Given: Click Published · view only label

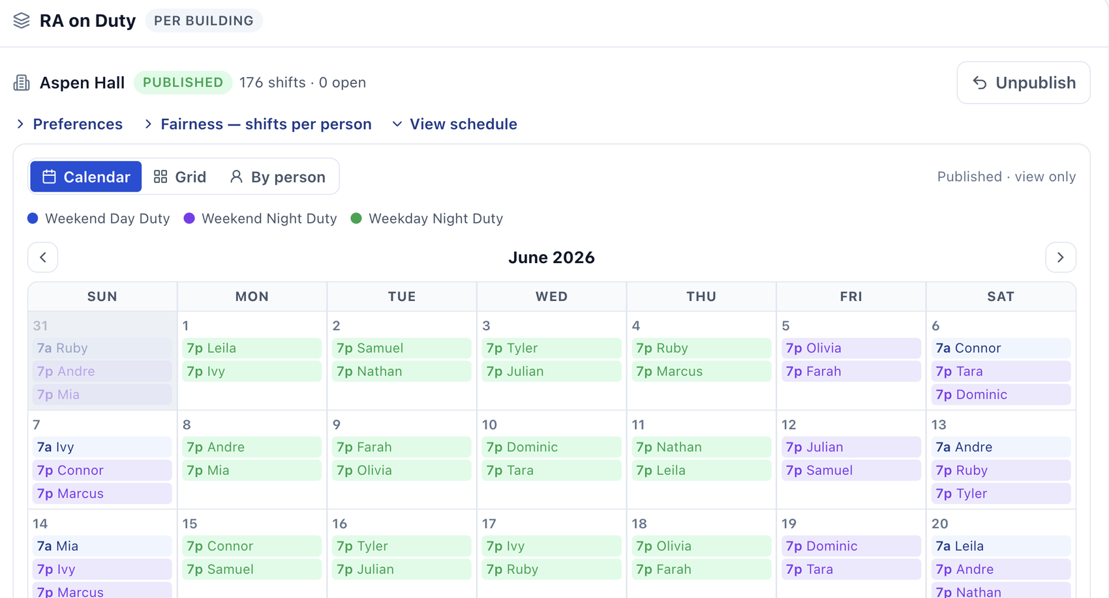Looking at the screenshot, I should coord(1007,177).
